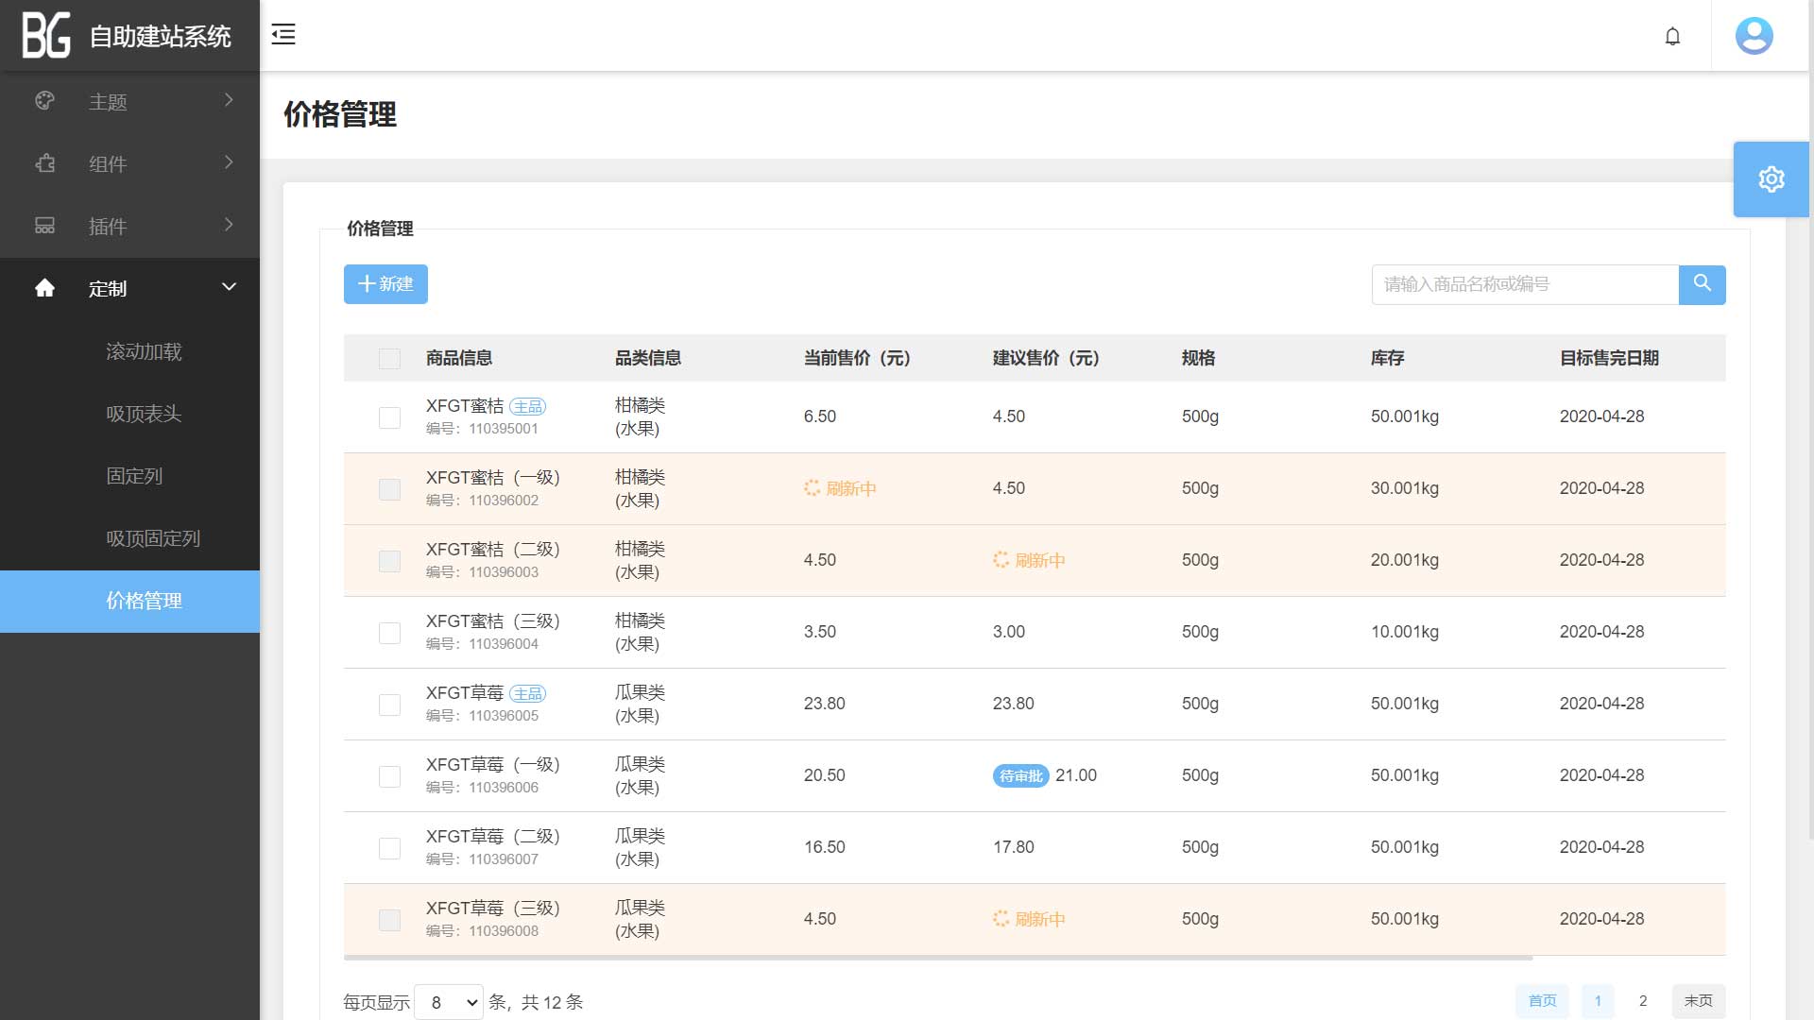Open the floating settings gear panel
The image size is (1814, 1020).
point(1771,179)
